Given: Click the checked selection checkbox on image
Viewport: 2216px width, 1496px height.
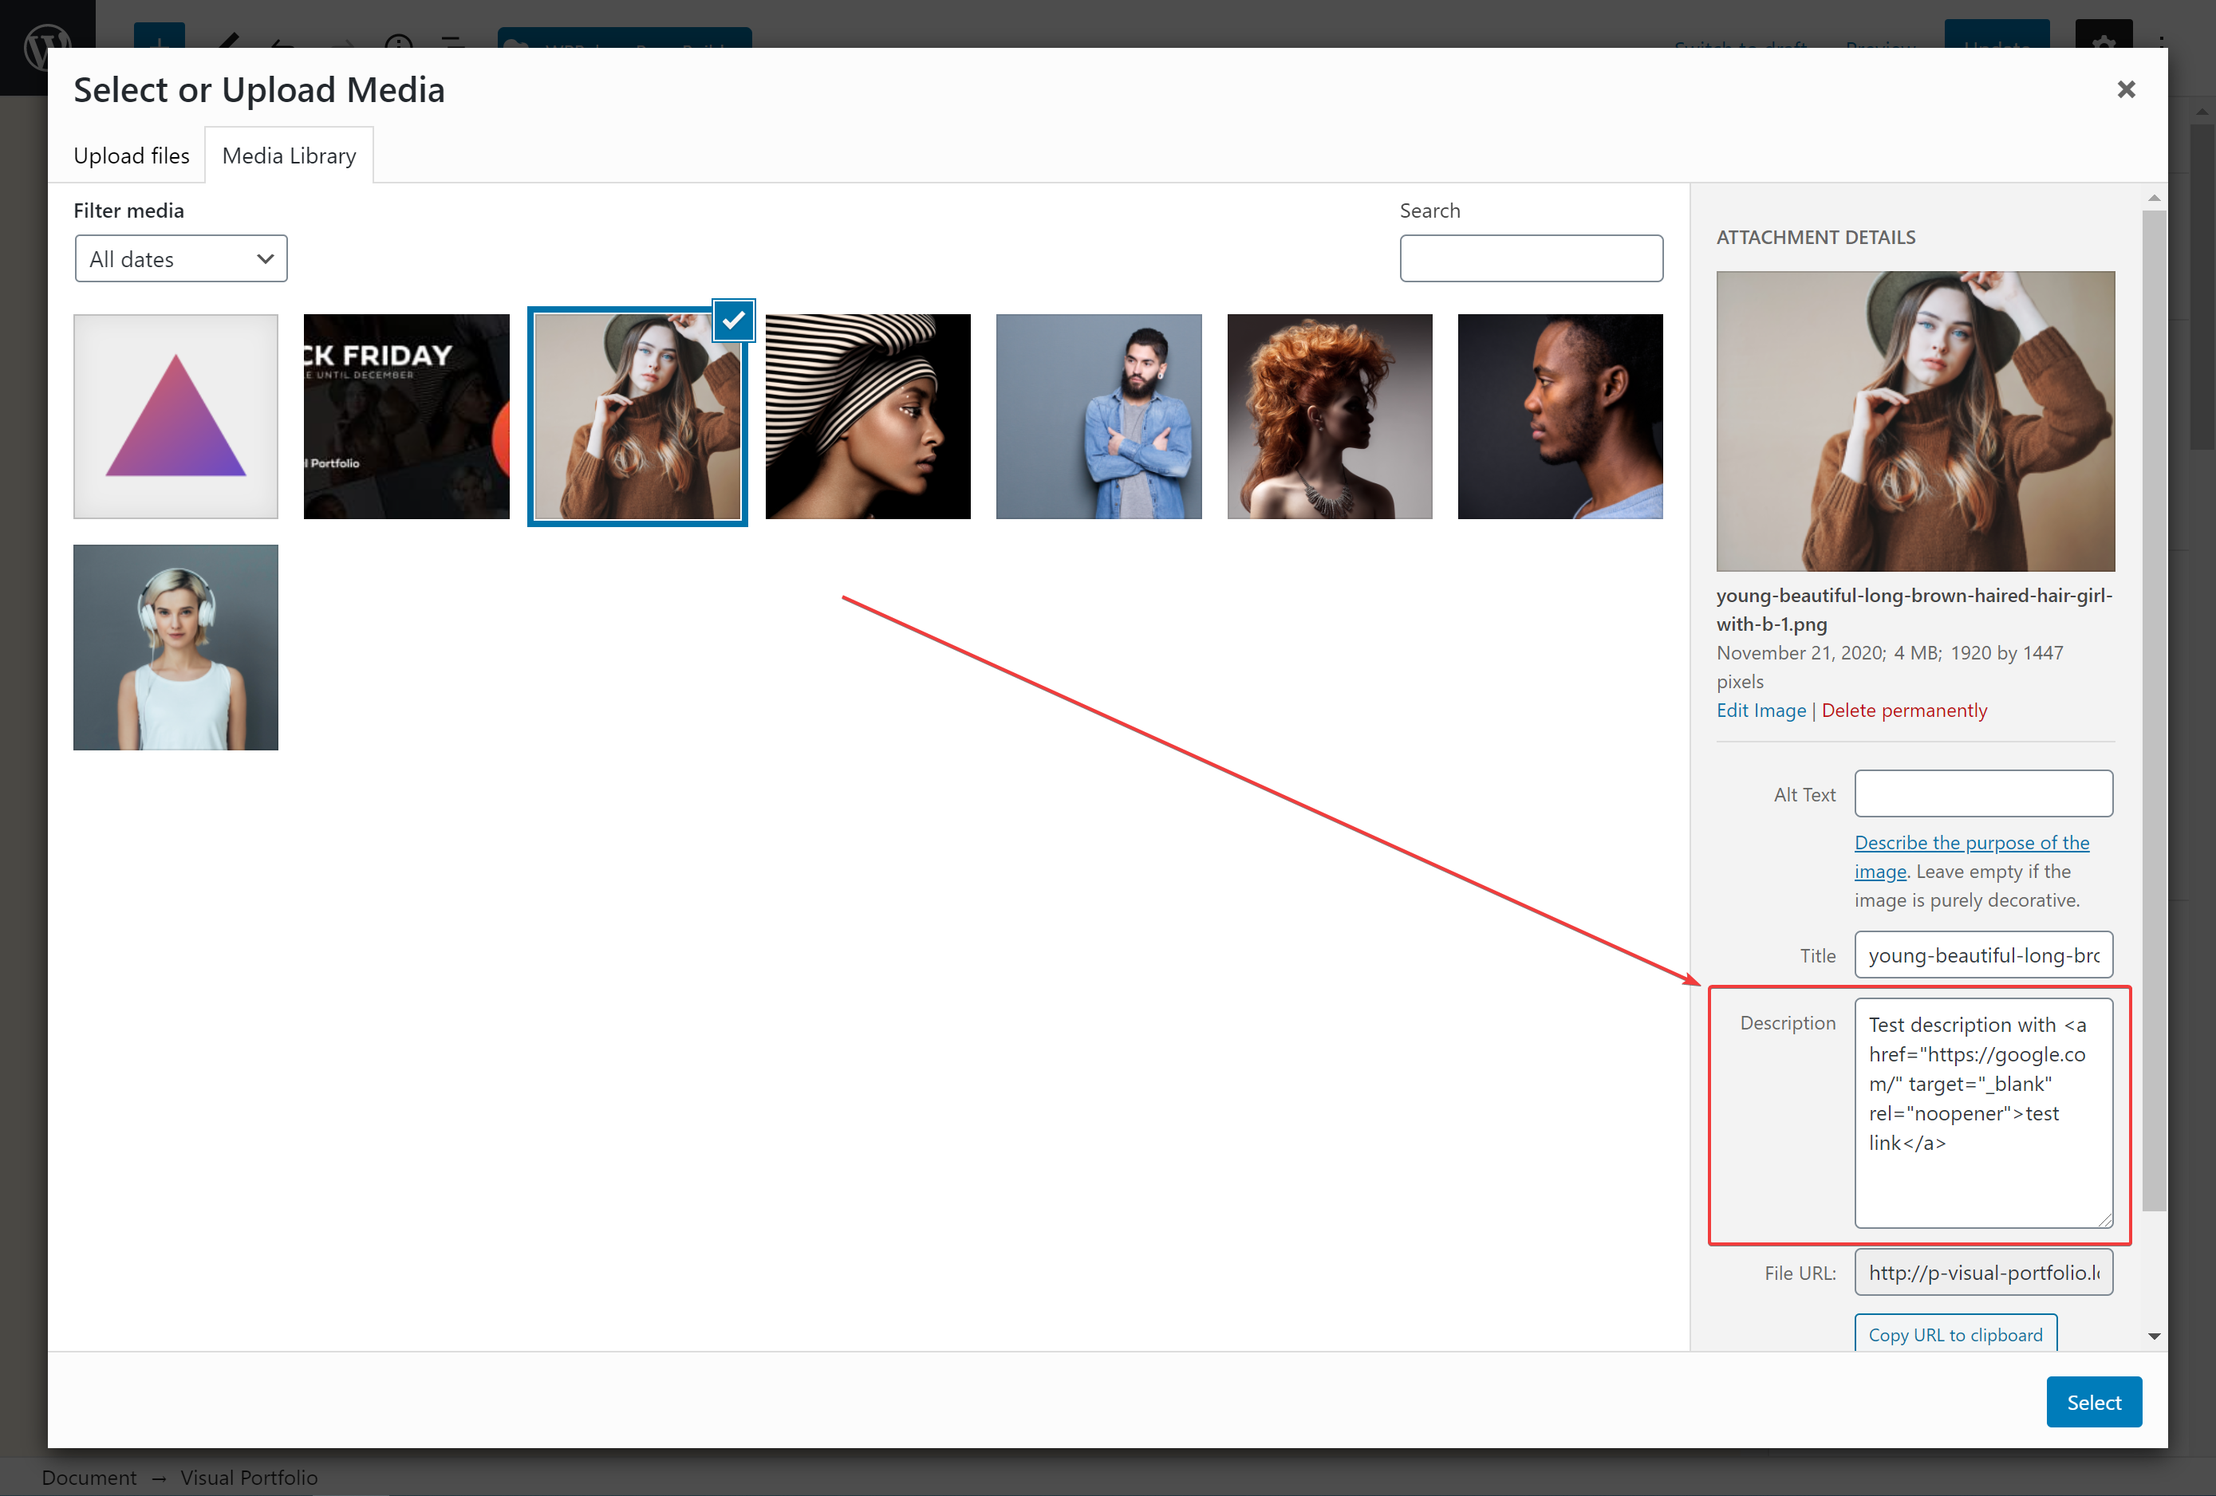Looking at the screenshot, I should click(x=733, y=322).
